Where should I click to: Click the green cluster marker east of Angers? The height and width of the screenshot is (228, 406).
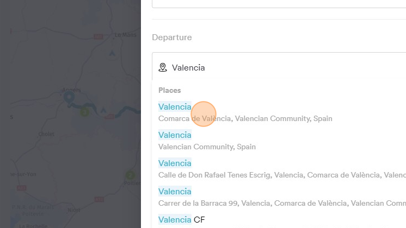tap(84, 112)
